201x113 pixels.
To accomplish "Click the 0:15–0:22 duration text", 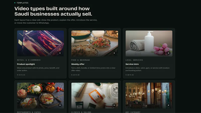I will [21, 75].
